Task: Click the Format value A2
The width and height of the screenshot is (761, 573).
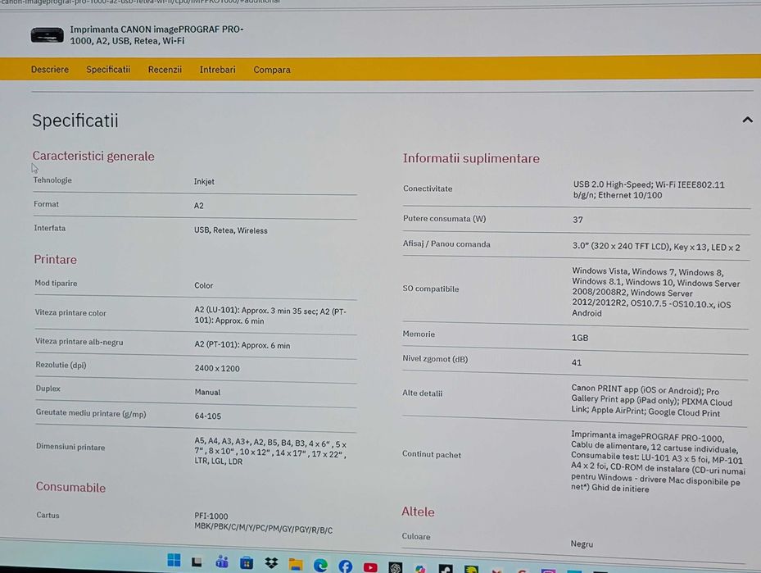Action: [x=199, y=206]
